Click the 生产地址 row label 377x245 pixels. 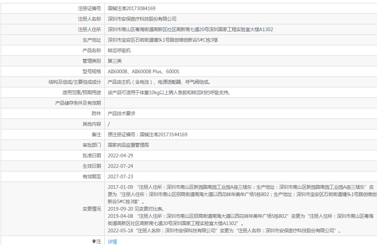[x=92, y=40]
